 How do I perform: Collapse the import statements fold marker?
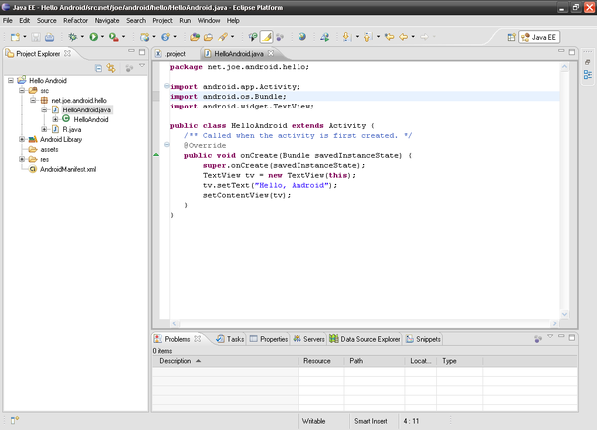tap(166, 87)
